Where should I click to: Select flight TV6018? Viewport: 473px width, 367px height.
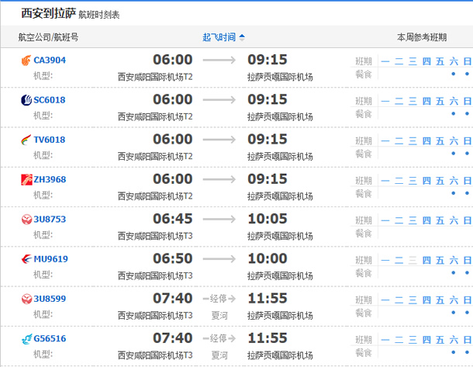pos(50,140)
